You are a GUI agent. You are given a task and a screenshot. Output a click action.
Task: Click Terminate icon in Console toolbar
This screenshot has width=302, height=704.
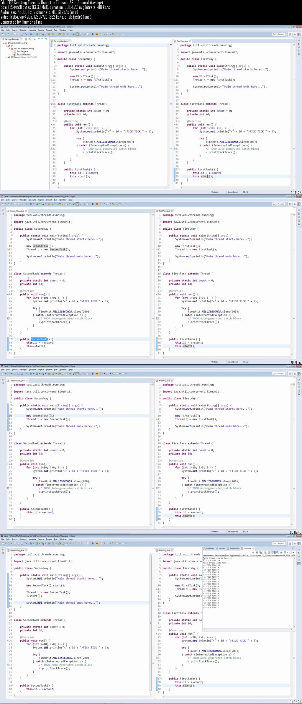[x=253, y=552]
